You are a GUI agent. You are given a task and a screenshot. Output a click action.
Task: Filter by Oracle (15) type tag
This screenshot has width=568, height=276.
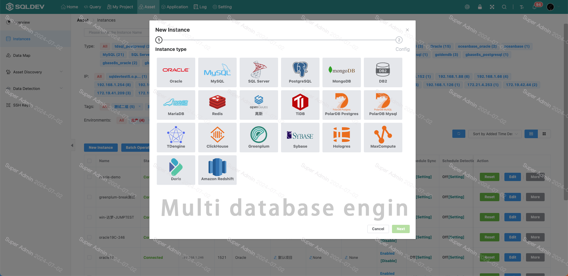click(440, 46)
